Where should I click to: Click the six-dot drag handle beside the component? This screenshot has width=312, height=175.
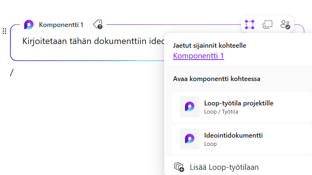pos(4,31)
